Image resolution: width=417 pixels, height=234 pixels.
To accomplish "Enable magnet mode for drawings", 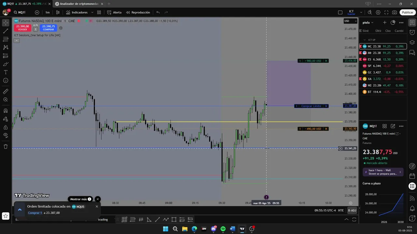I will [x=6, y=111].
